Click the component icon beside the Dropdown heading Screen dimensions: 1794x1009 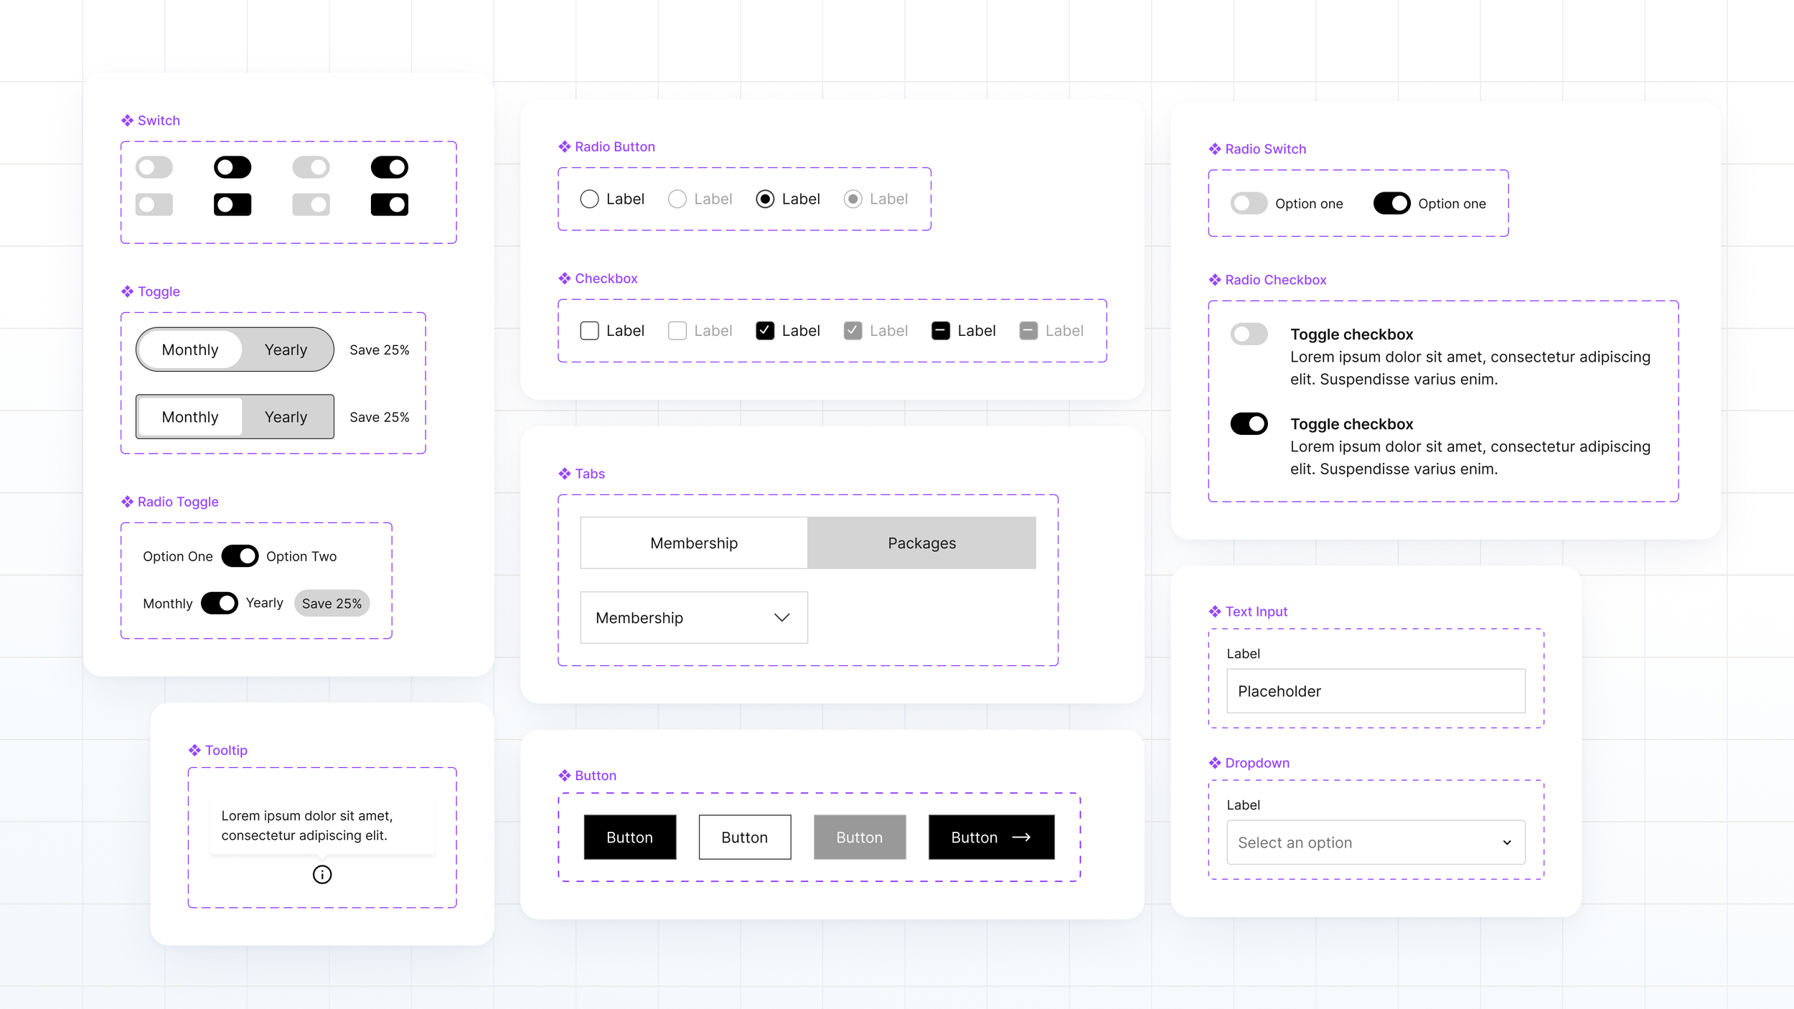click(x=1215, y=763)
